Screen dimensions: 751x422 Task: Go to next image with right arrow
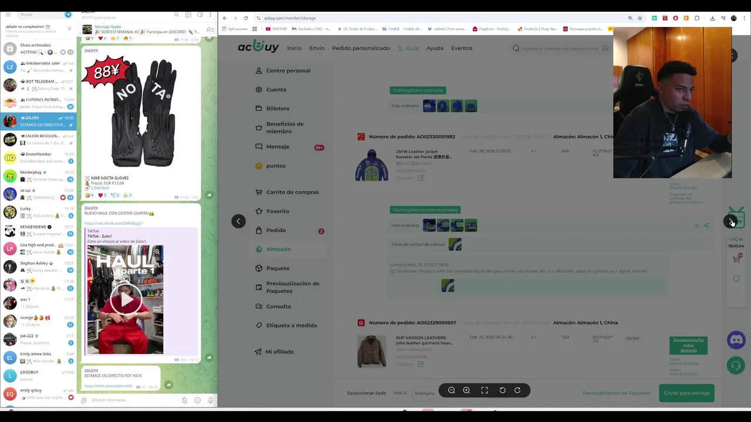click(x=730, y=221)
